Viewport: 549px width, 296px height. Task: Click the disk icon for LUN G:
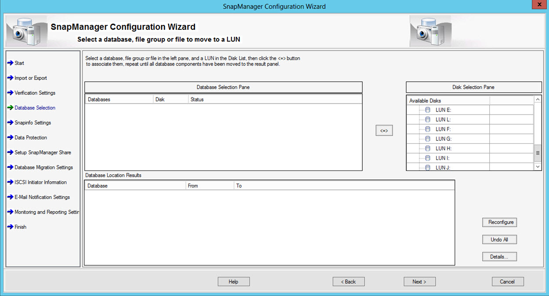[428, 139]
